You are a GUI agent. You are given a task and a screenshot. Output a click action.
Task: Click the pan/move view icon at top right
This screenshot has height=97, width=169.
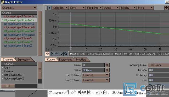pos(167,8)
